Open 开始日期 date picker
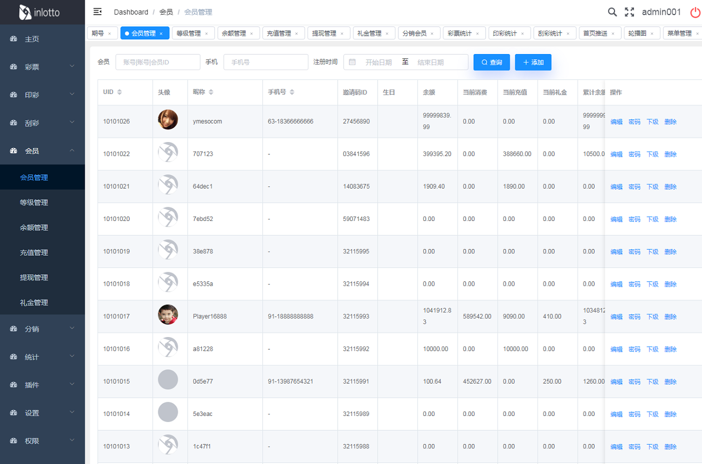Viewport: 702px width, 464px height. point(378,62)
